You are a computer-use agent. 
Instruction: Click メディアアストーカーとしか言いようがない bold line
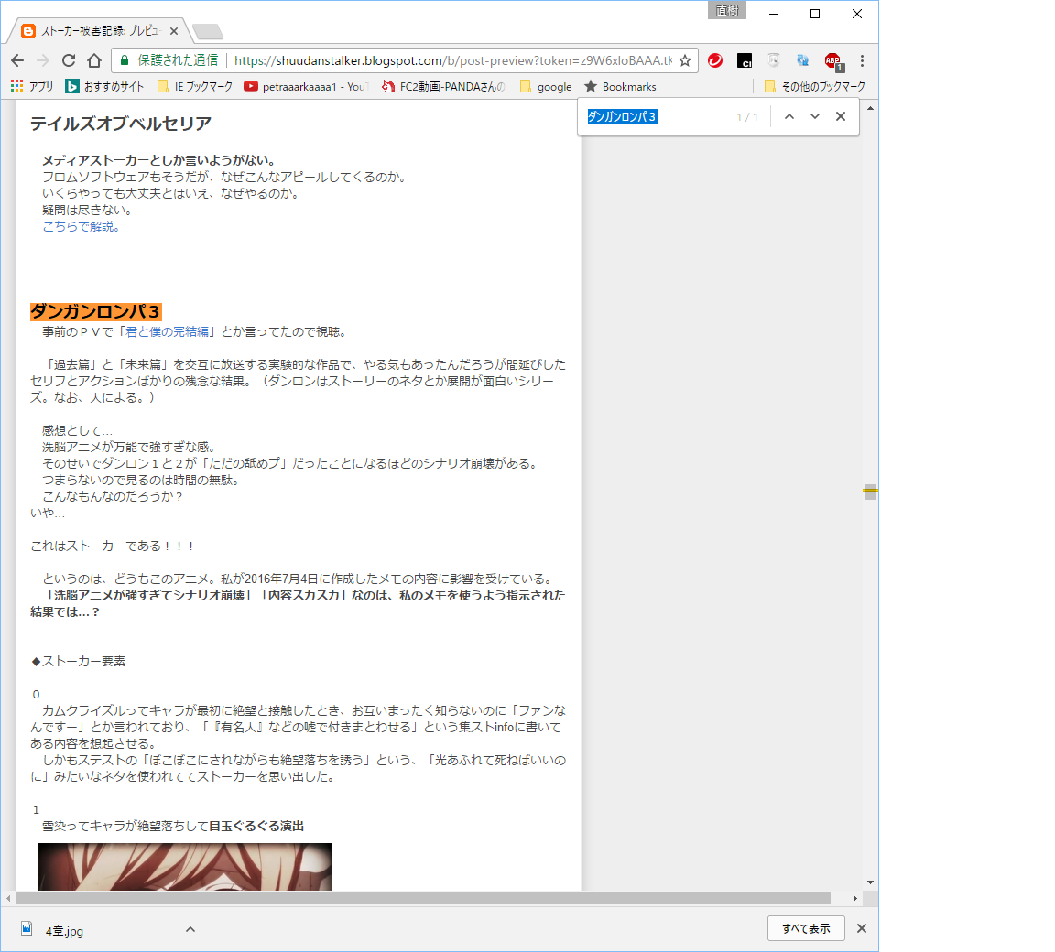click(x=159, y=161)
